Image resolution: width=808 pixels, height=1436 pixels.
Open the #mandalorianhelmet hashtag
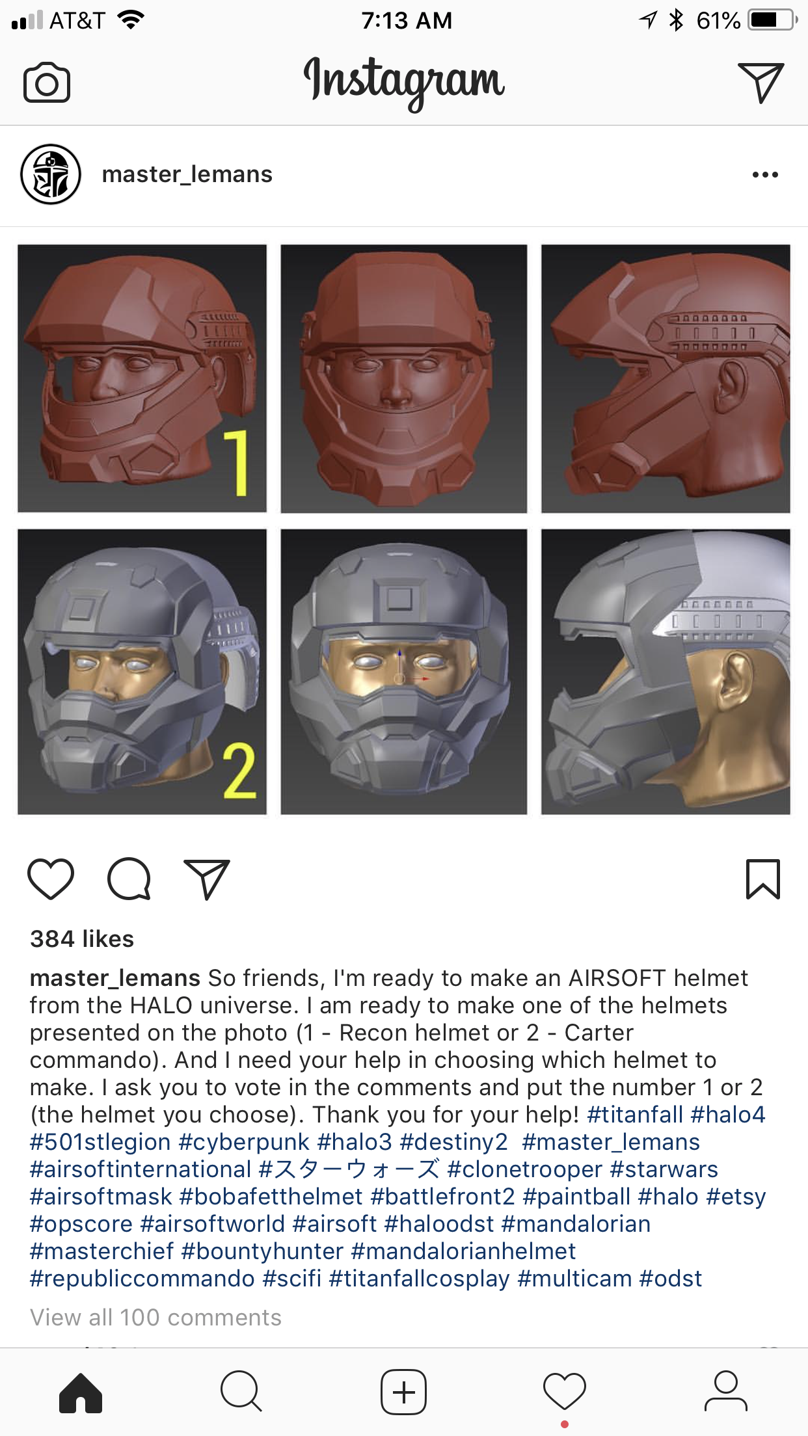pos(463,1251)
